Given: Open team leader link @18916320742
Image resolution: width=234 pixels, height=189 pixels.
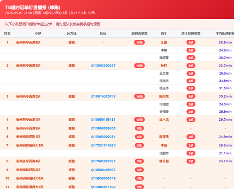Looking at the screenshot, I should tap(103, 96).
